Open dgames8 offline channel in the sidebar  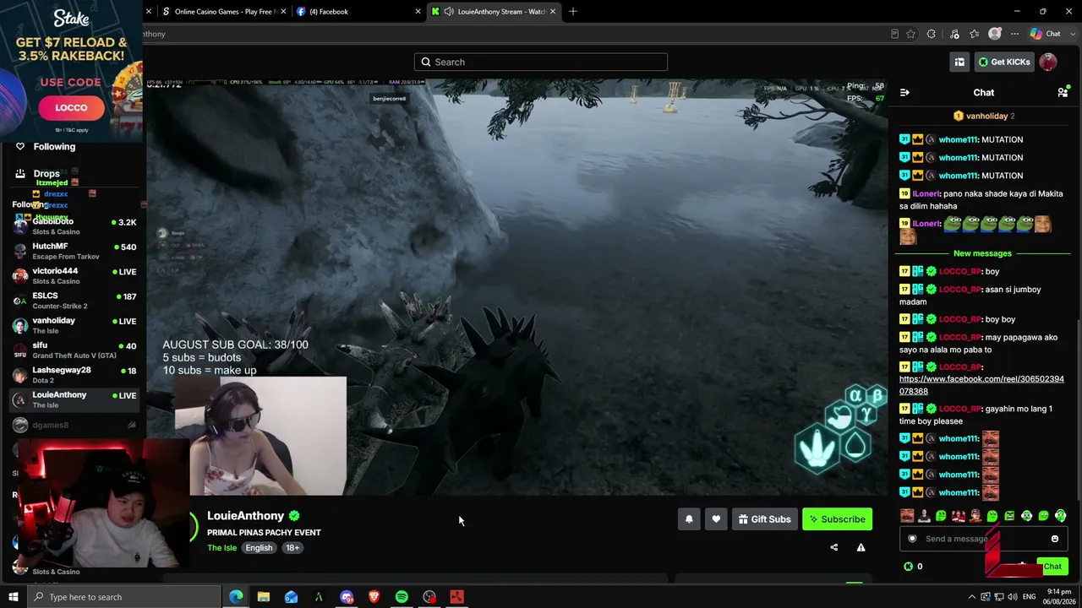click(x=74, y=426)
